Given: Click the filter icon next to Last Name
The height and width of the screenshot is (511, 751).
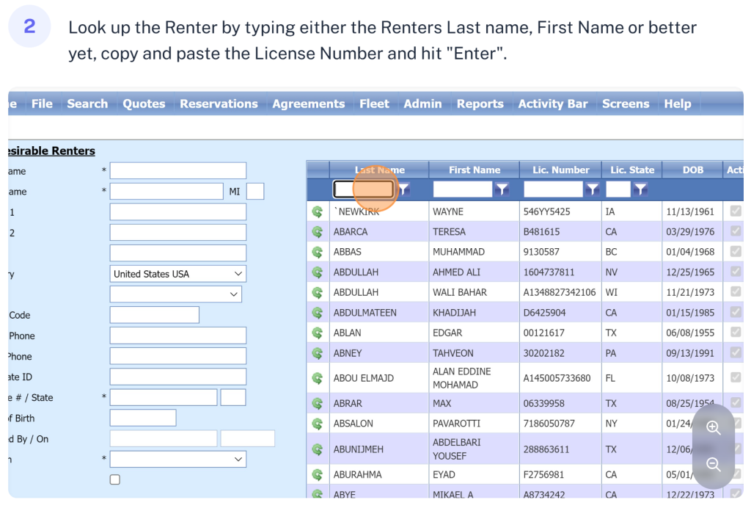Looking at the screenshot, I should (404, 189).
